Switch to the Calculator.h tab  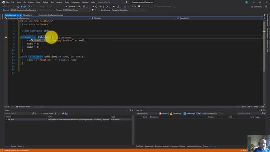coord(27,15)
